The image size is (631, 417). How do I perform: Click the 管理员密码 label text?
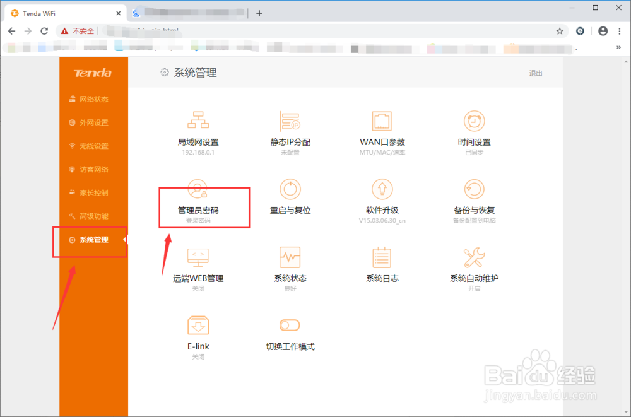tap(198, 210)
